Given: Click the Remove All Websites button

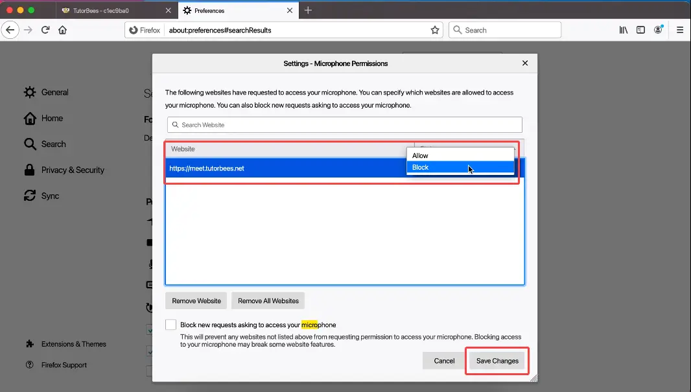Looking at the screenshot, I should (x=268, y=301).
